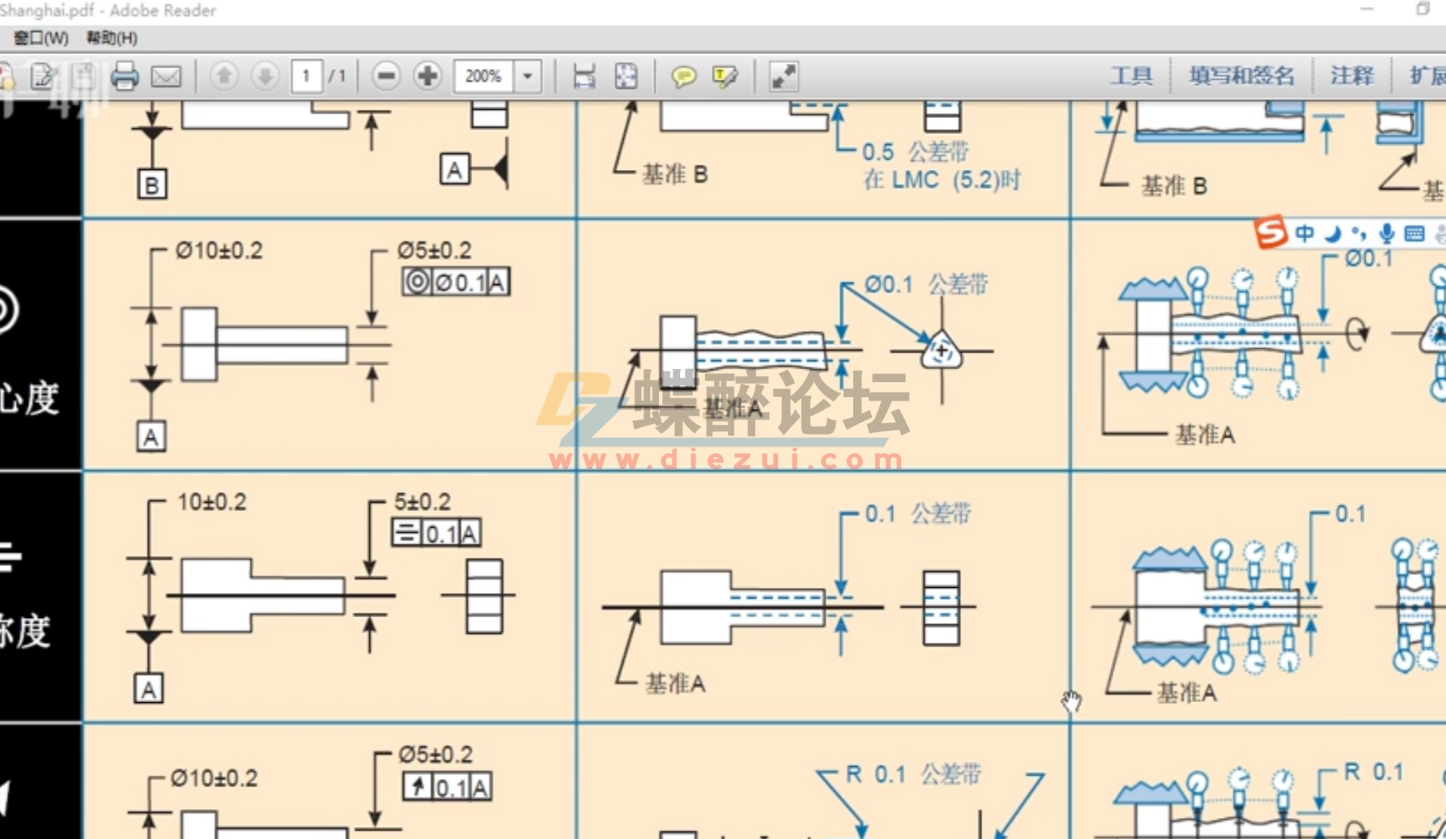This screenshot has width=1446, height=839.
Task: Click the zoom out minus icon
Action: [386, 76]
